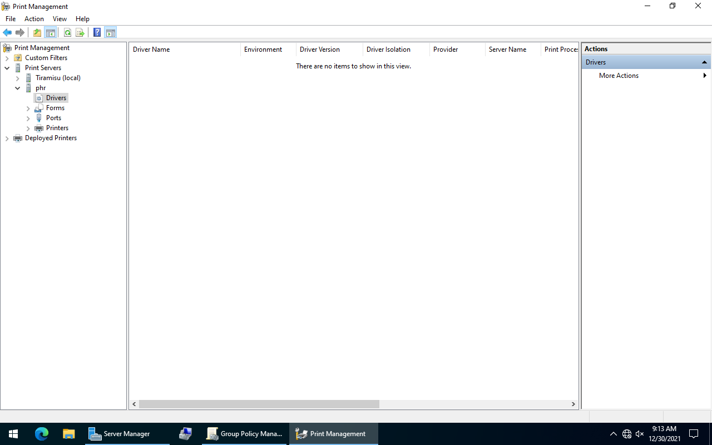Click the Back arrow toolbar icon
Screen dimensions: 712x445
(x=7, y=32)
